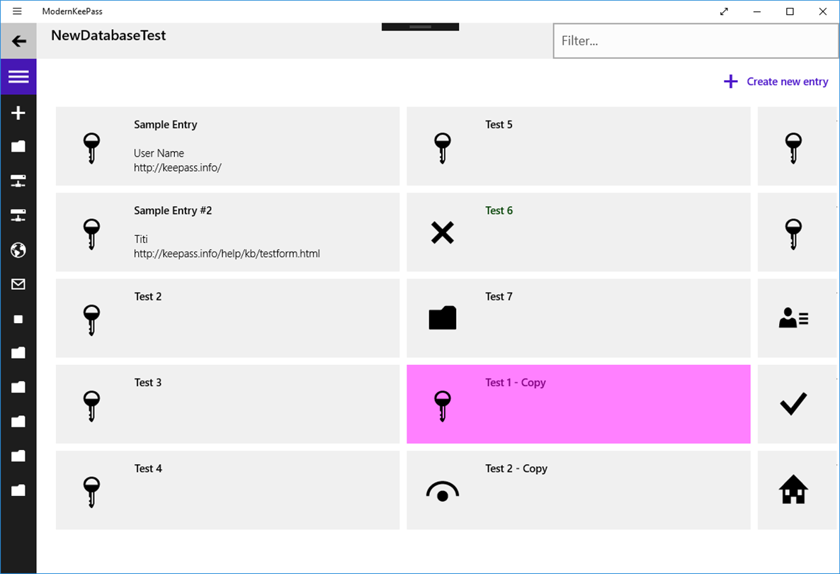Select the small square group icon in the sidebar
The image size is (840, 574).
(x=18, y=319)
